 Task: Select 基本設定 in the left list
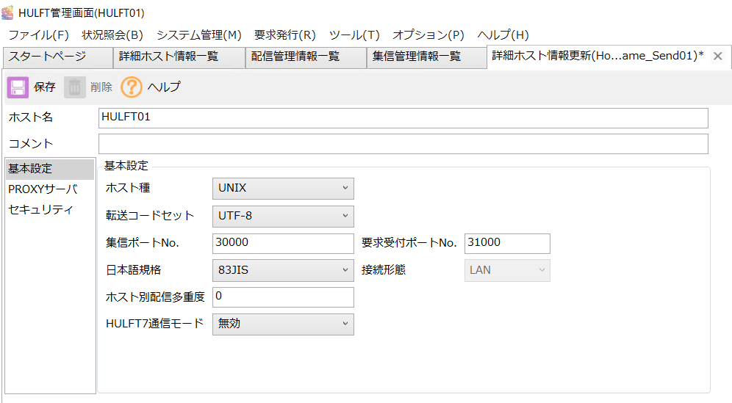point(50,169)
